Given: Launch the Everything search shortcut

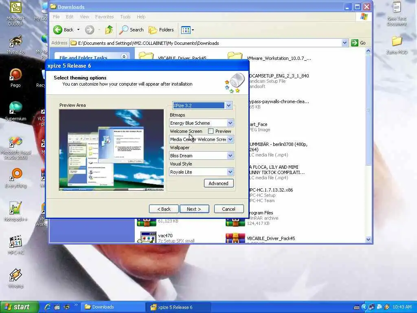Looking at the screenshot, I should [15, 178].
